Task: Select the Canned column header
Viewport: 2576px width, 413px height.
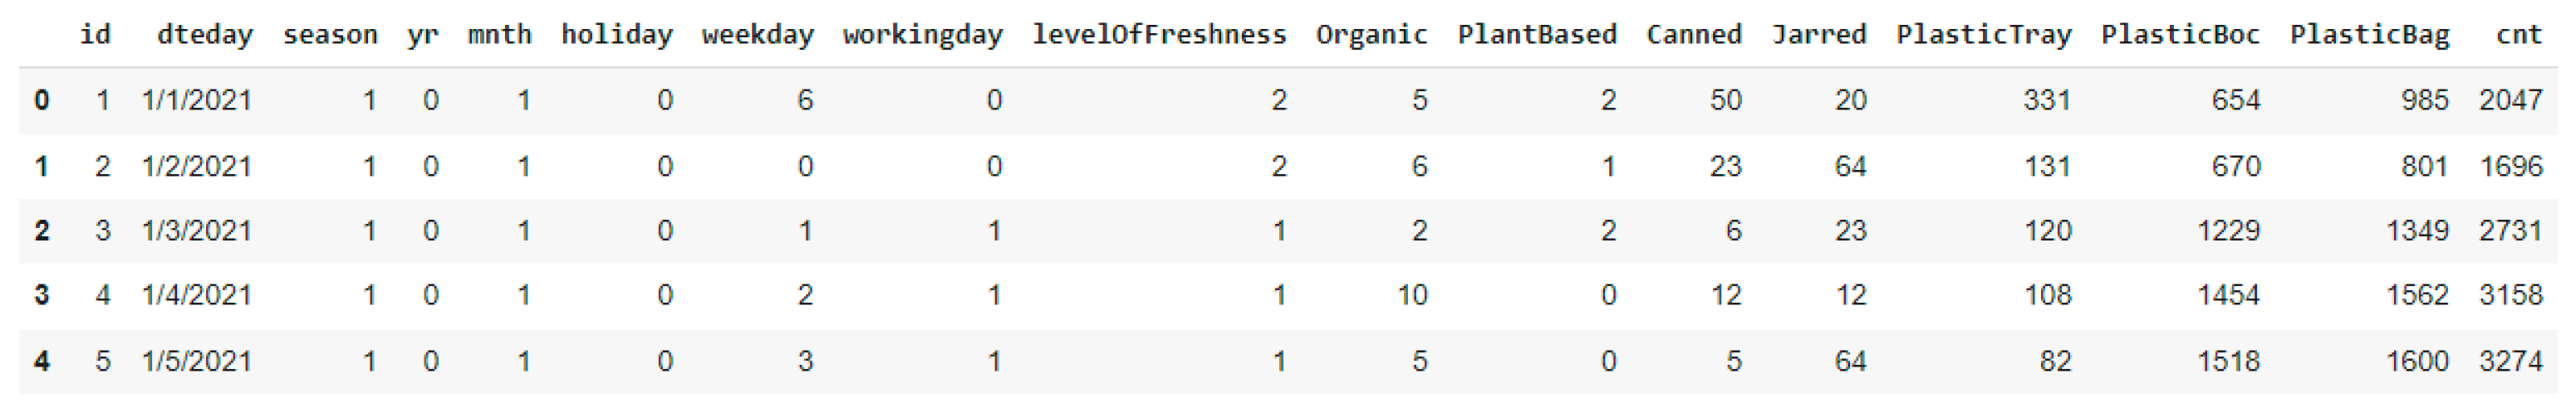Action: 1694,35
